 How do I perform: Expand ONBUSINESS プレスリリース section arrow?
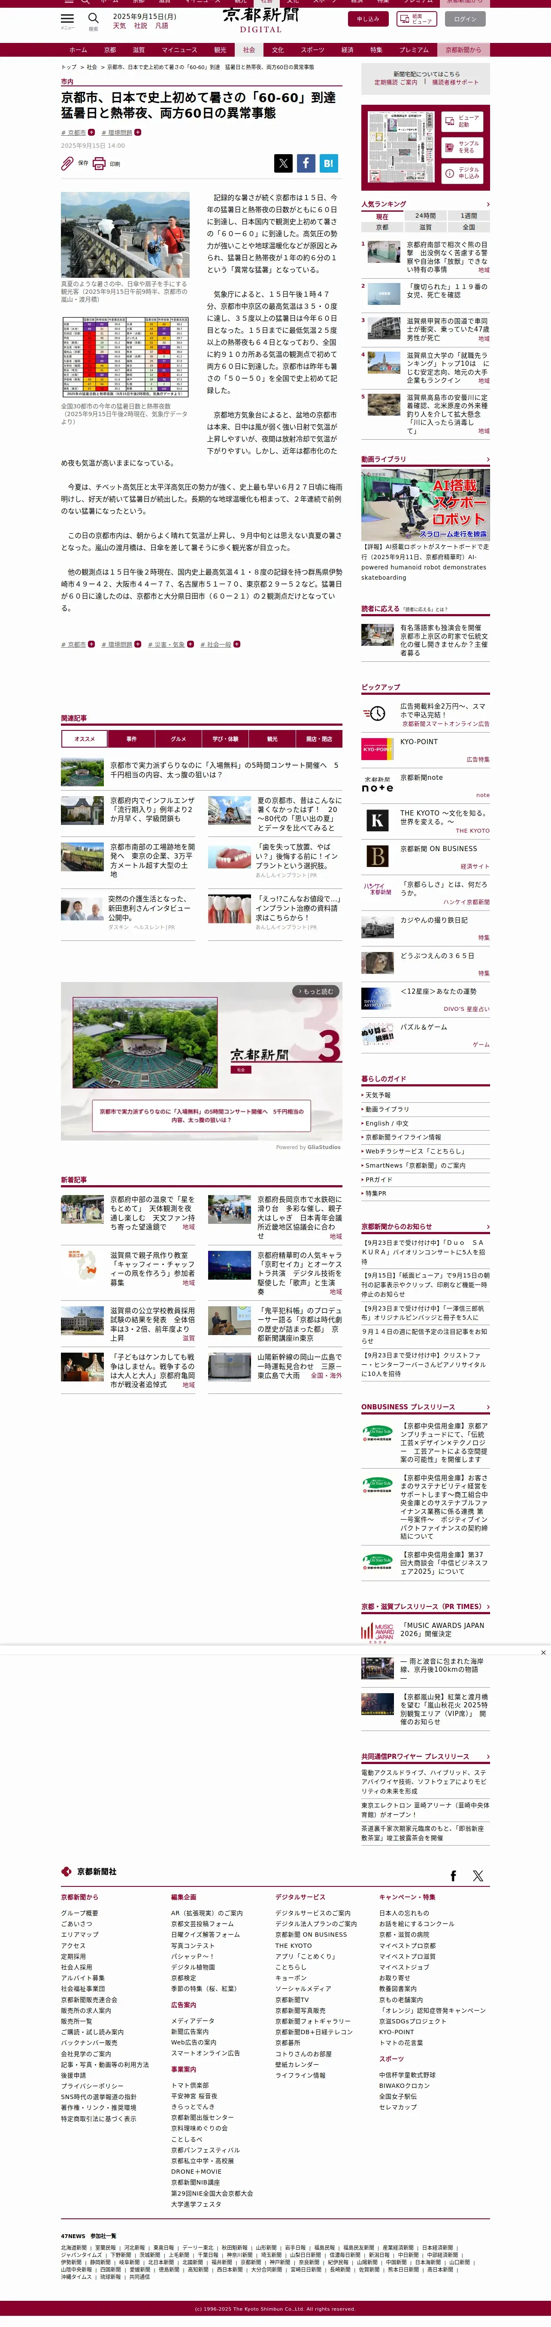[488, 1406]
